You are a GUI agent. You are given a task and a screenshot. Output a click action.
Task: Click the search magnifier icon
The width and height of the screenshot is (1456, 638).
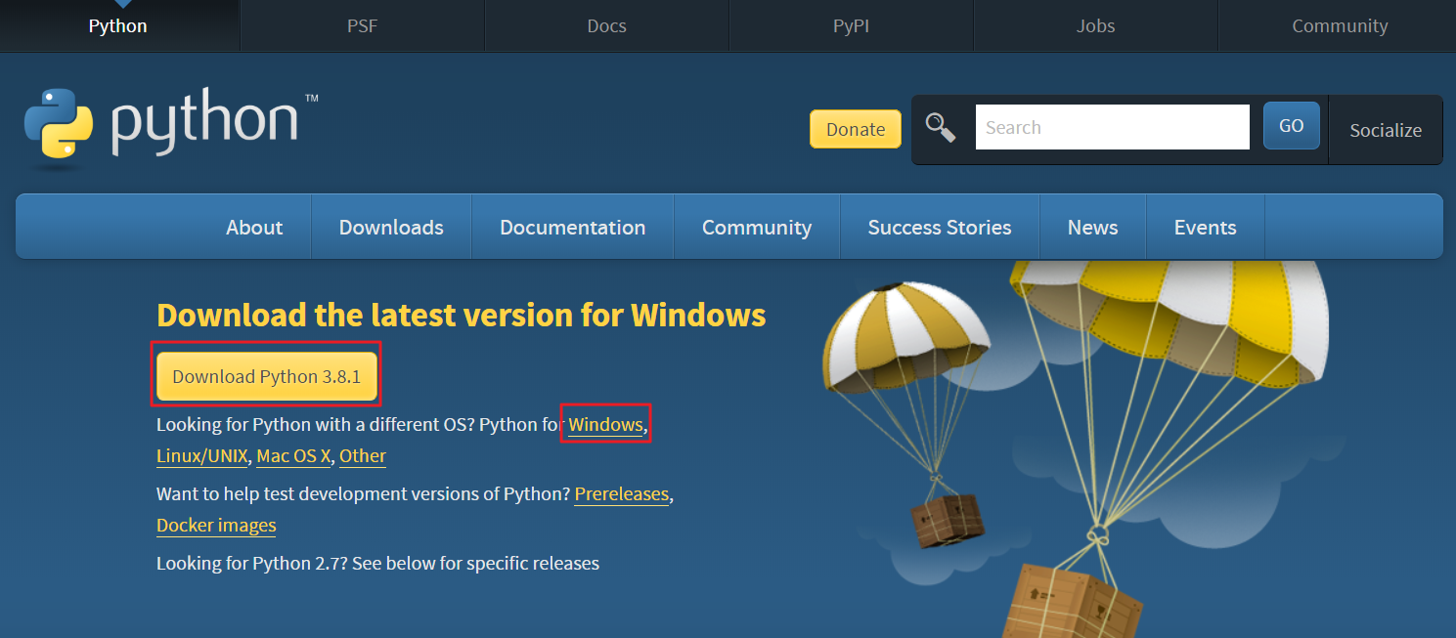941,127
